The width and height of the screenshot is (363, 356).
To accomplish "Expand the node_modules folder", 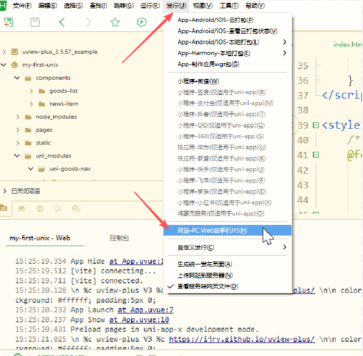I will click(18, 117).
